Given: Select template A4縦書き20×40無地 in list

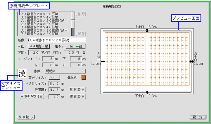Looking at the screenshot, I should point(44,17).
